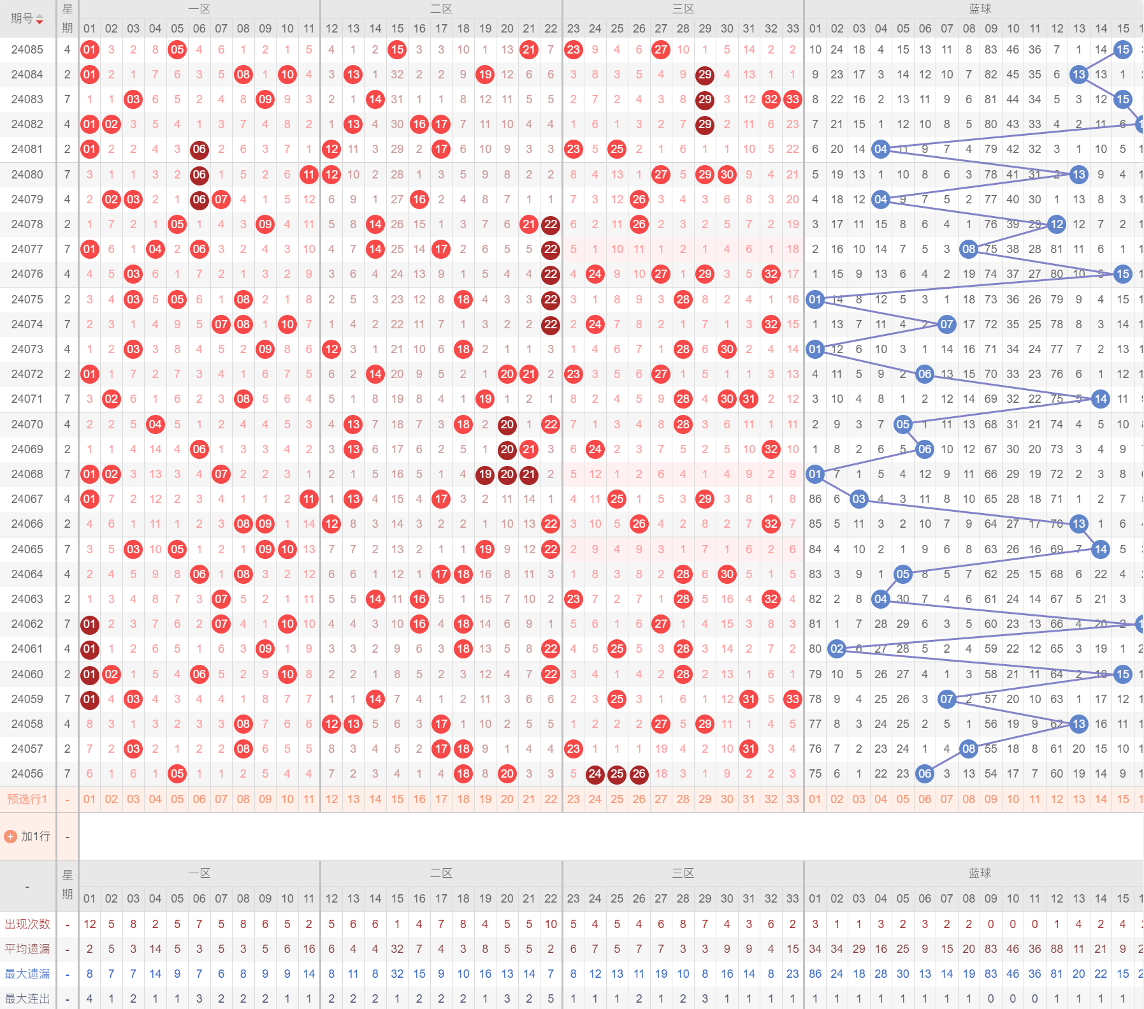Sort by the 期号 column sort arrows
1144x1009 pixels.
click(x=40, y=19)
